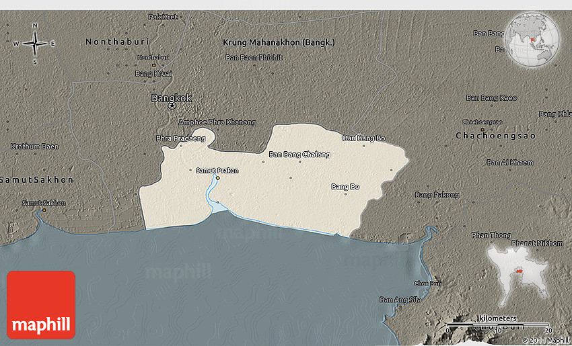This screenshot has height=346, width=572.
Task: Select the Krung Mahanakhon province label
Action: click(x=279, y=42)
